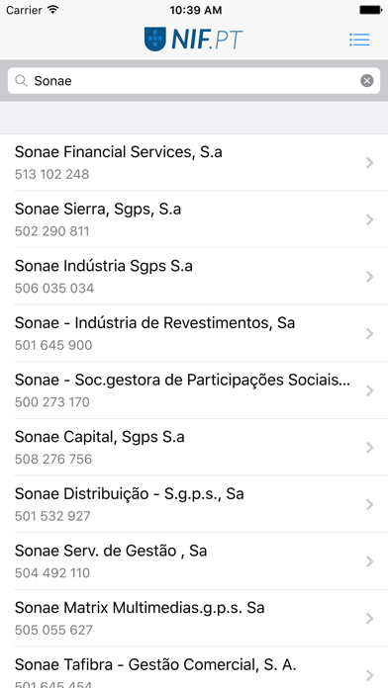
Task: Tap the Wi-Fi status icon
Action: click(53, 10)
